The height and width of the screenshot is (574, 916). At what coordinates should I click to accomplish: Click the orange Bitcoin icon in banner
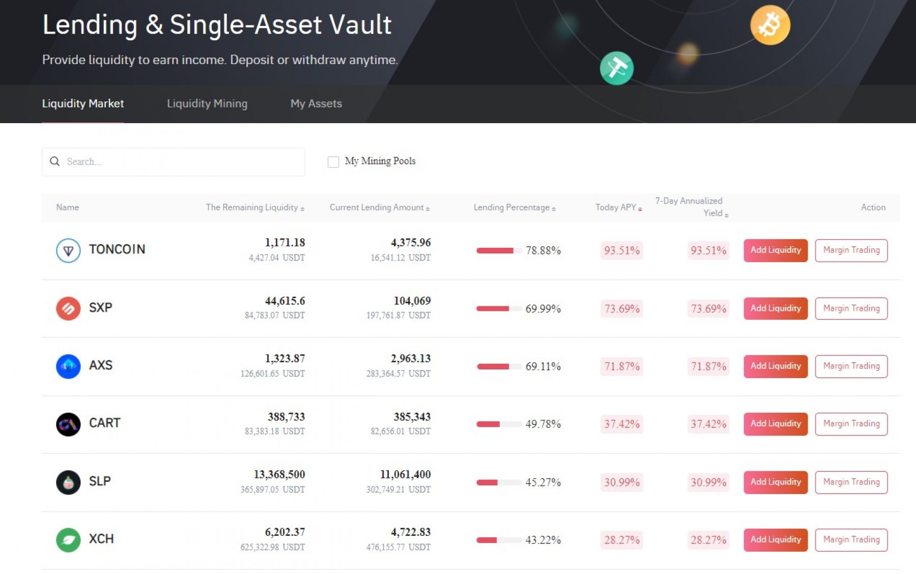(769, 25)
